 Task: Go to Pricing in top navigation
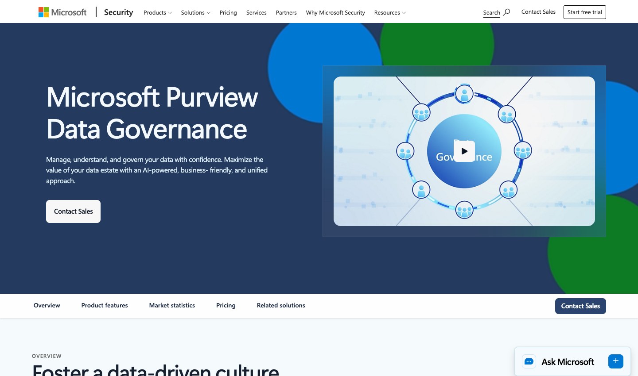pos(228,13)
